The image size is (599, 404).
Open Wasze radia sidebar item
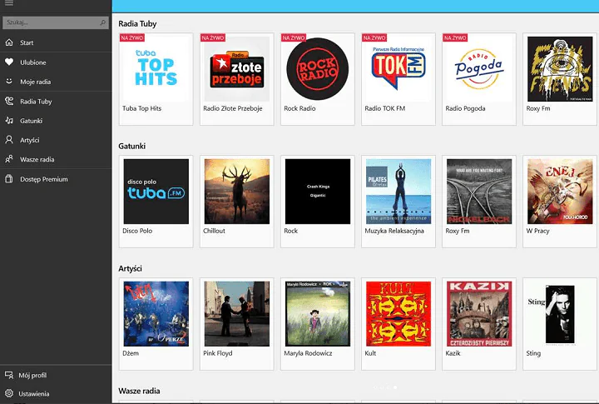click(x=56, y=159)
